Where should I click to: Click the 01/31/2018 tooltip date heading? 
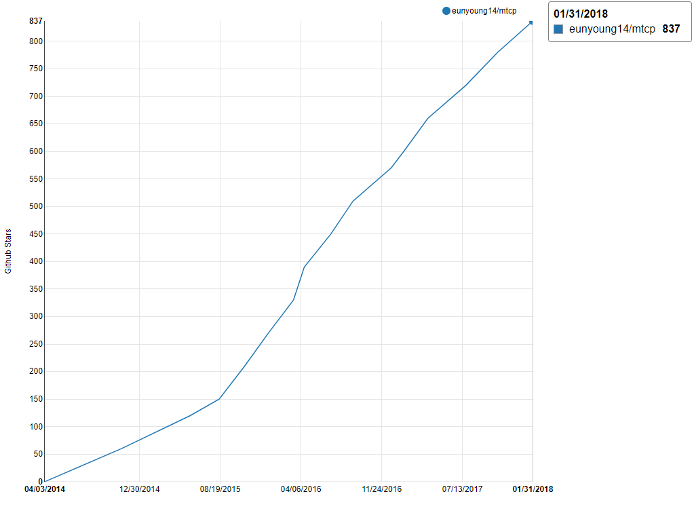pyautogui.click(x=580, y=14)
